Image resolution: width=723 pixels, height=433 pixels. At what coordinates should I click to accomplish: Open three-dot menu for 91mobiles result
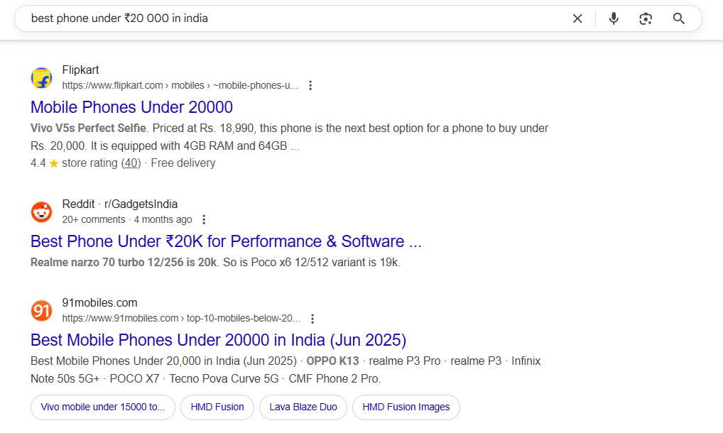coord(312,318)
